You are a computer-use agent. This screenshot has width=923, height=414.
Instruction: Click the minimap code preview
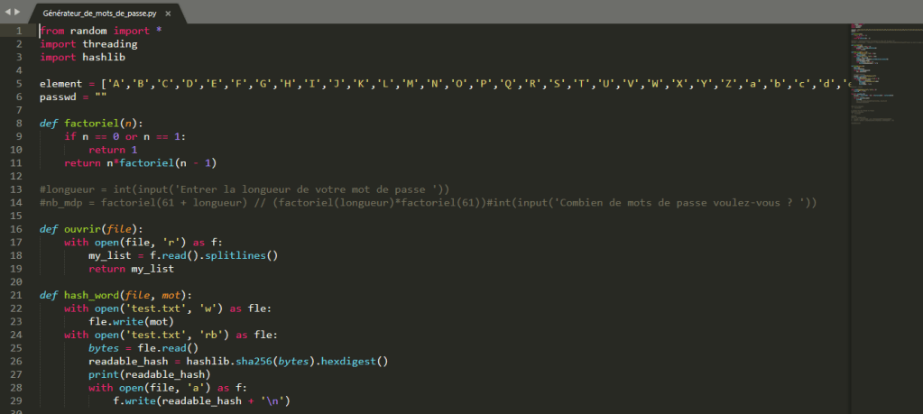click(881, 72)
